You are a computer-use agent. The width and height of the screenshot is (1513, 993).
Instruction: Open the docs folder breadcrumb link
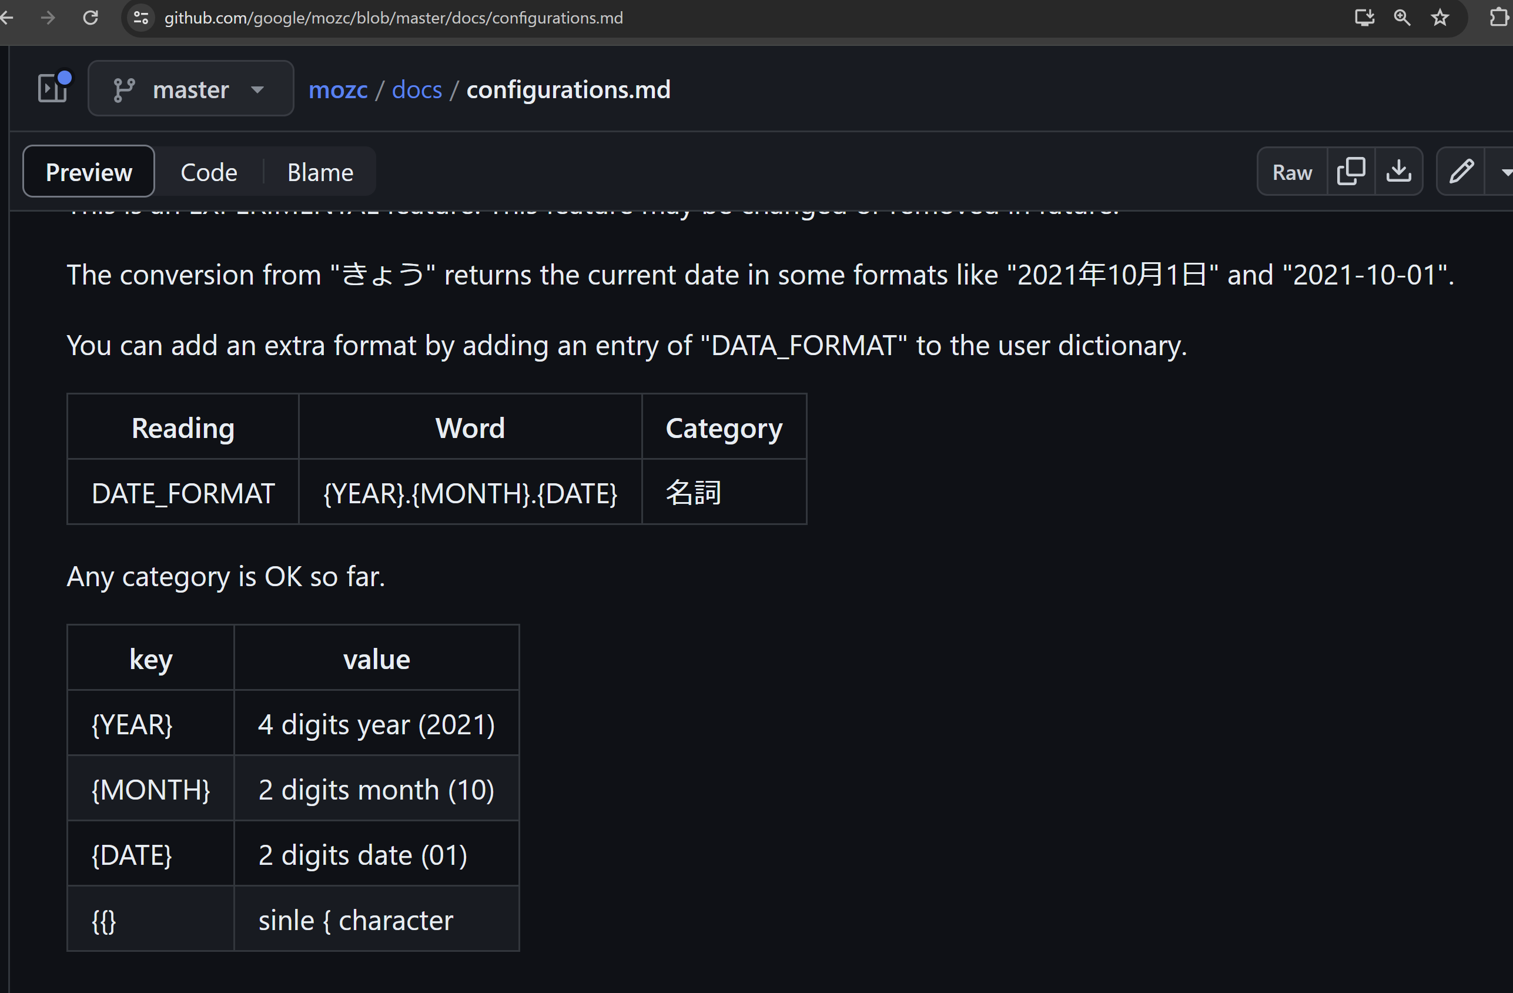(416, 89)
